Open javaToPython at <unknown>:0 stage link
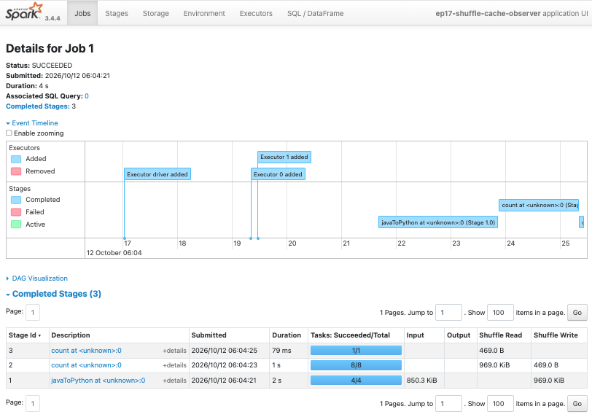Image resolution: width=592 pixels, height=417 pixels. pyautogui.click(x=98, y=381)
